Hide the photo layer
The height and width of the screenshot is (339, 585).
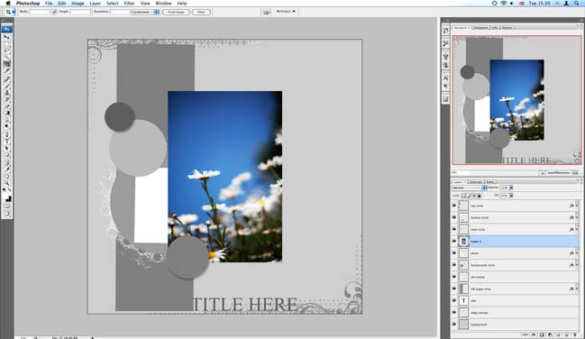coord(454,253)
